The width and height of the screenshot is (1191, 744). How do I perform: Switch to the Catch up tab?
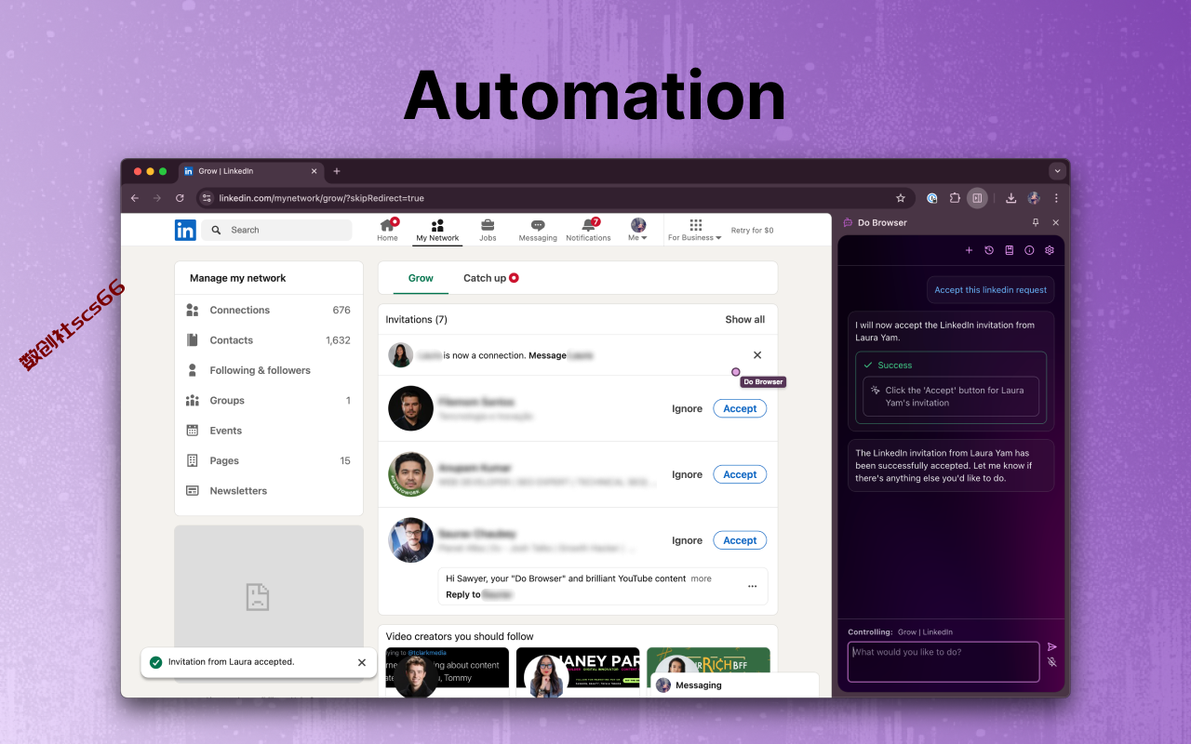coord(491,278)
